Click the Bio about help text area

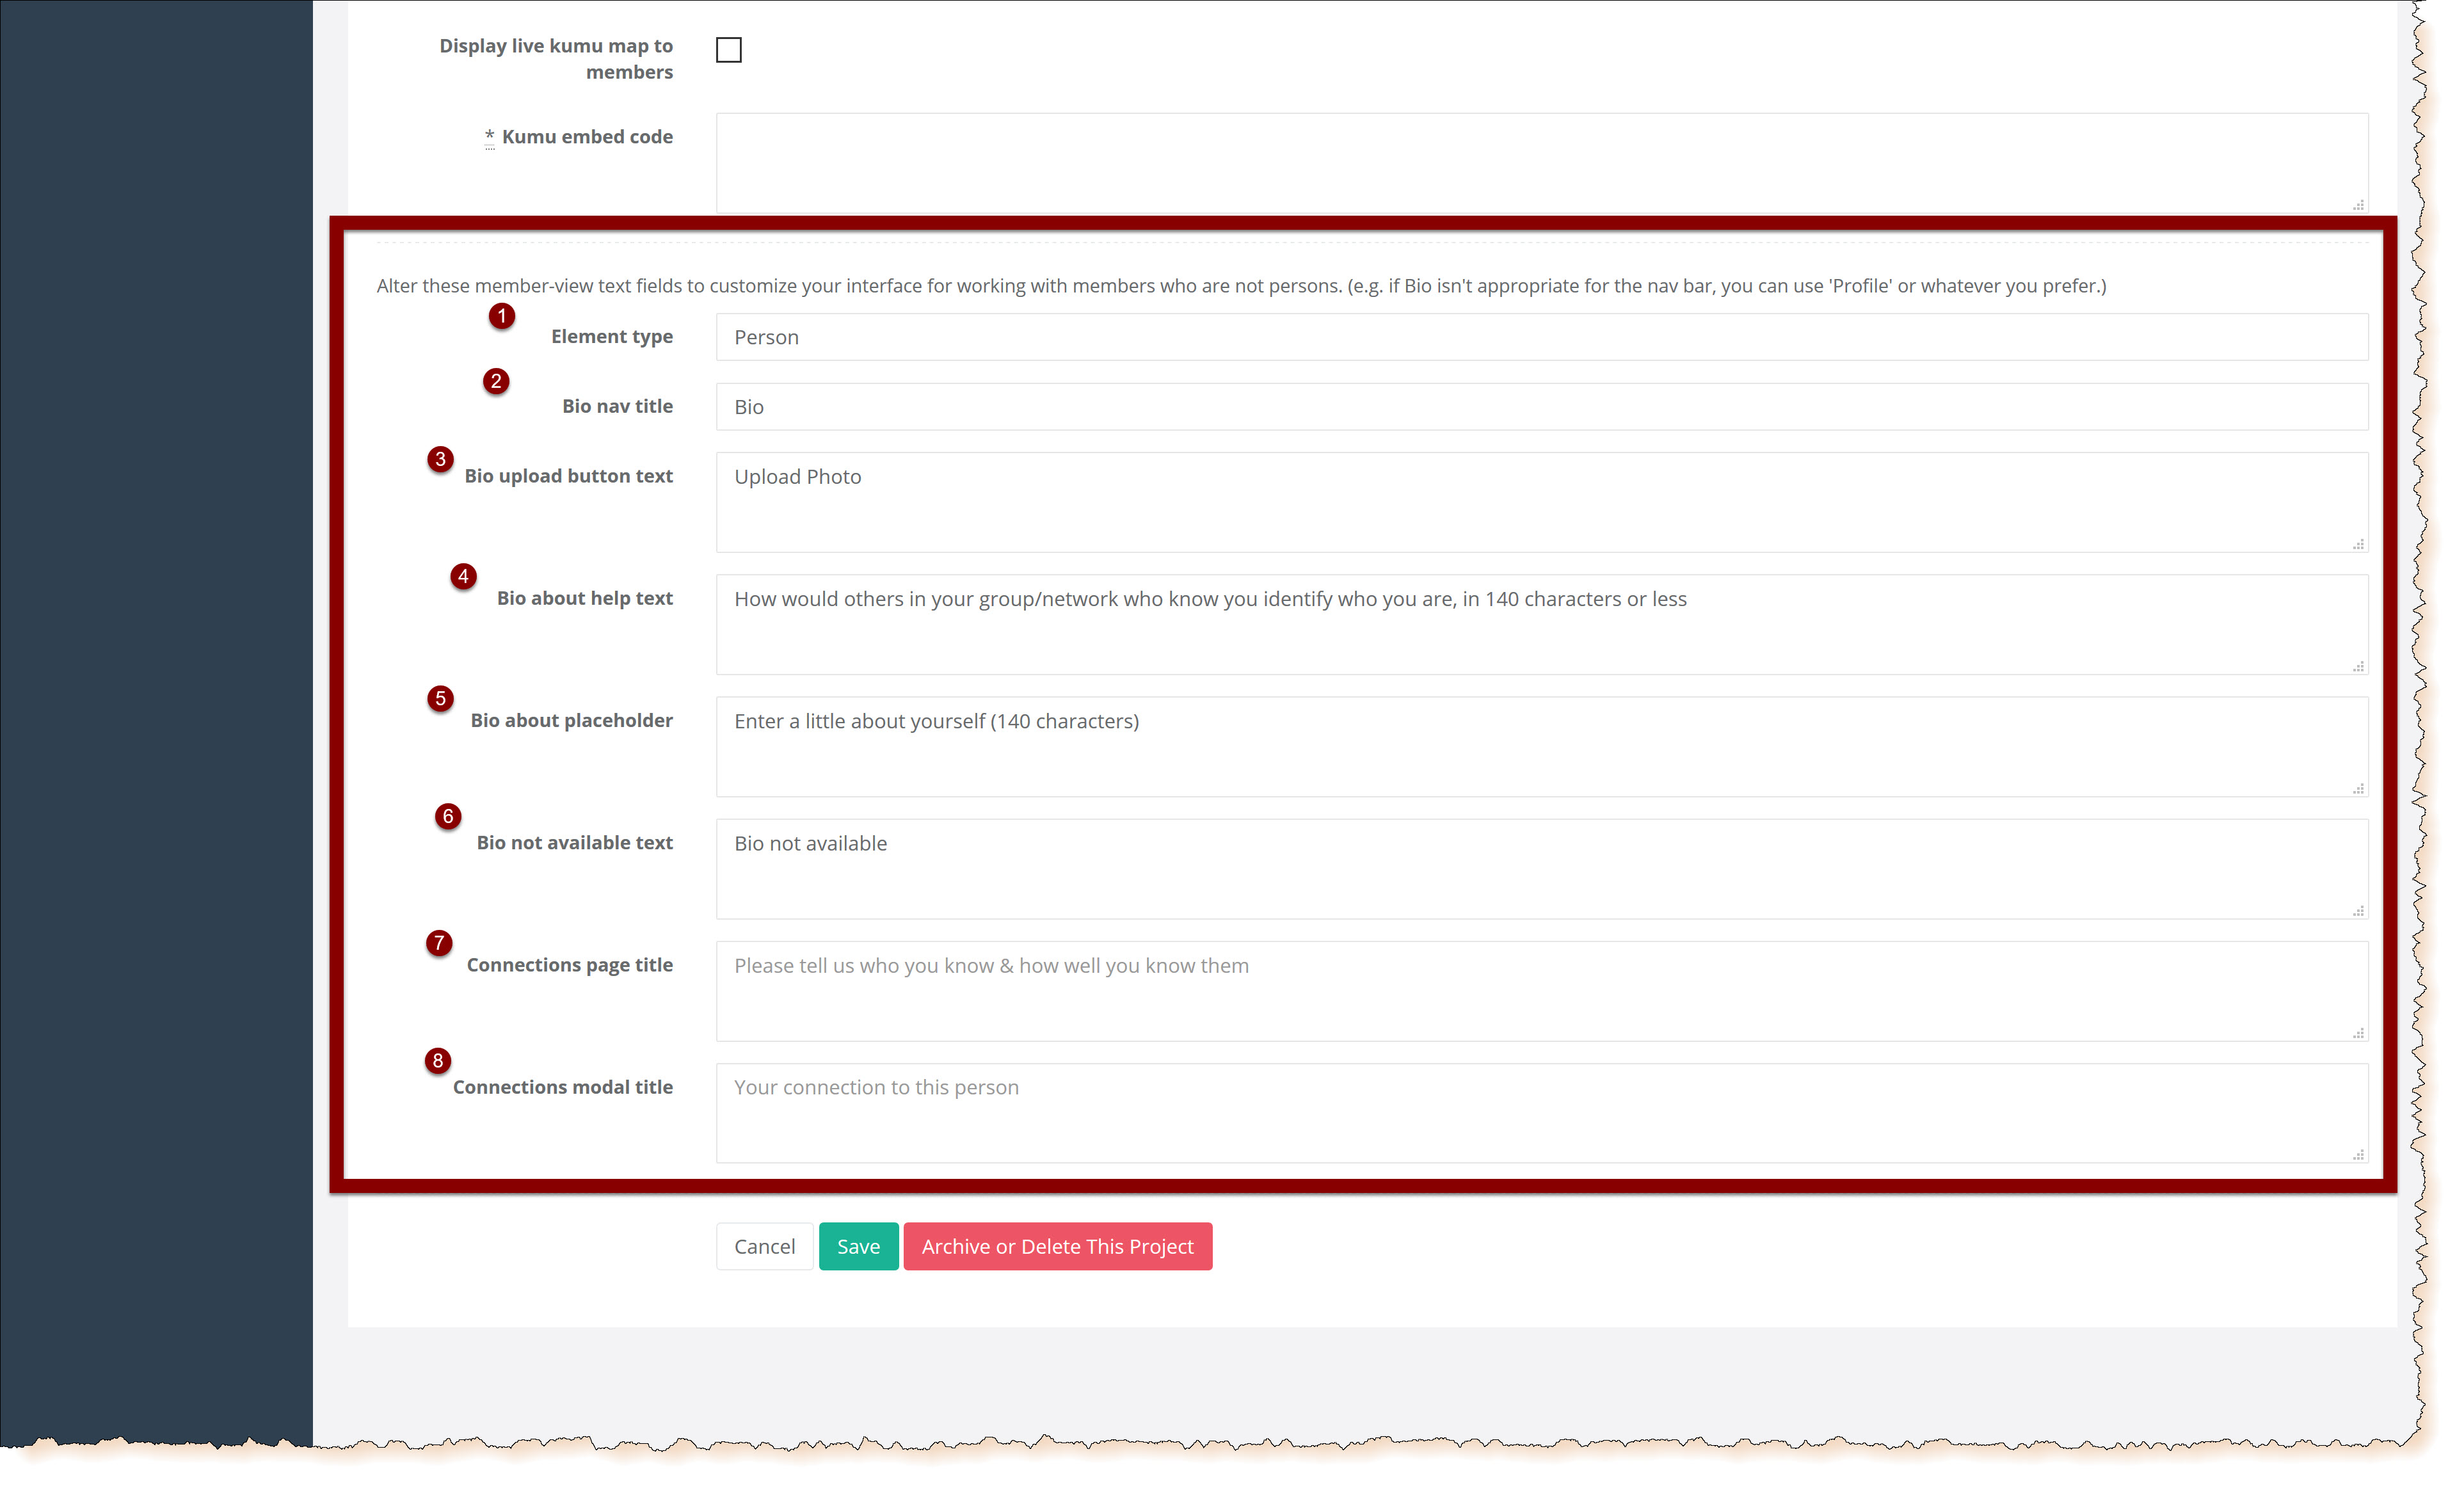click(1540, 625)
